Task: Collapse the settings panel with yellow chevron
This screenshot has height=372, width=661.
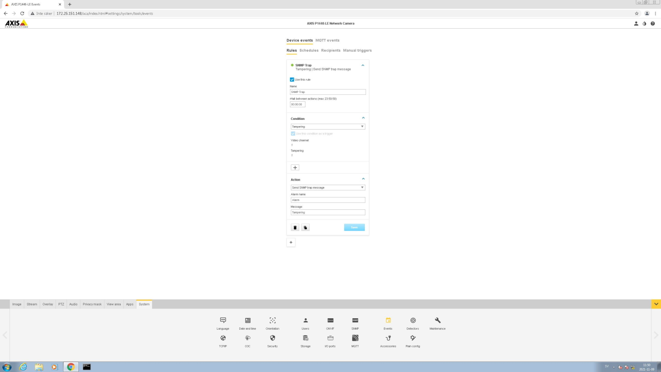Action: 656,304
